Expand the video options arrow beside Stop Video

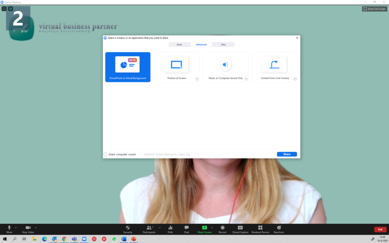click(36, 227)
